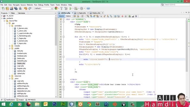The height and width of the screenshot is (107, 190).
Task: Click the Redo arrow icon
Action: pos(30,8)
